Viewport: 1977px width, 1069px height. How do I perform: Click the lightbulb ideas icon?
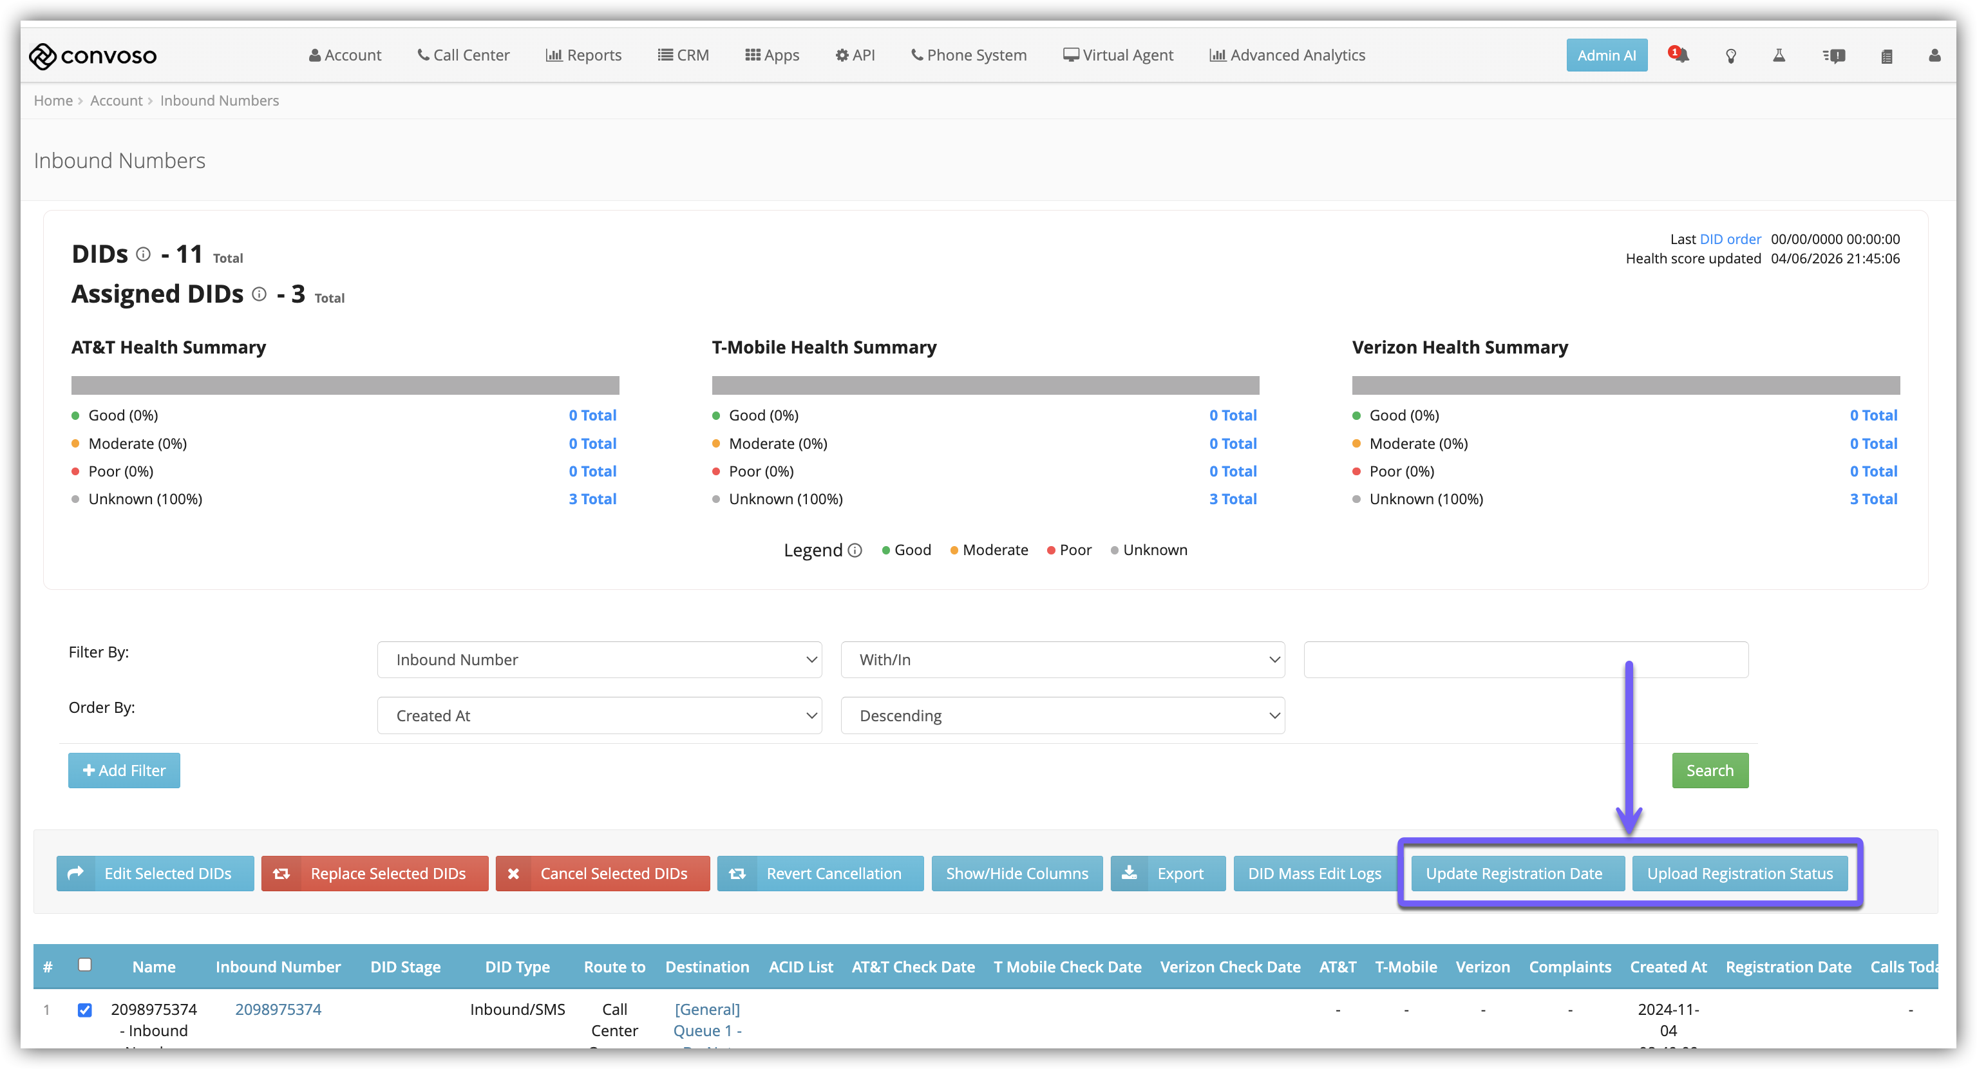(1730, 56)
